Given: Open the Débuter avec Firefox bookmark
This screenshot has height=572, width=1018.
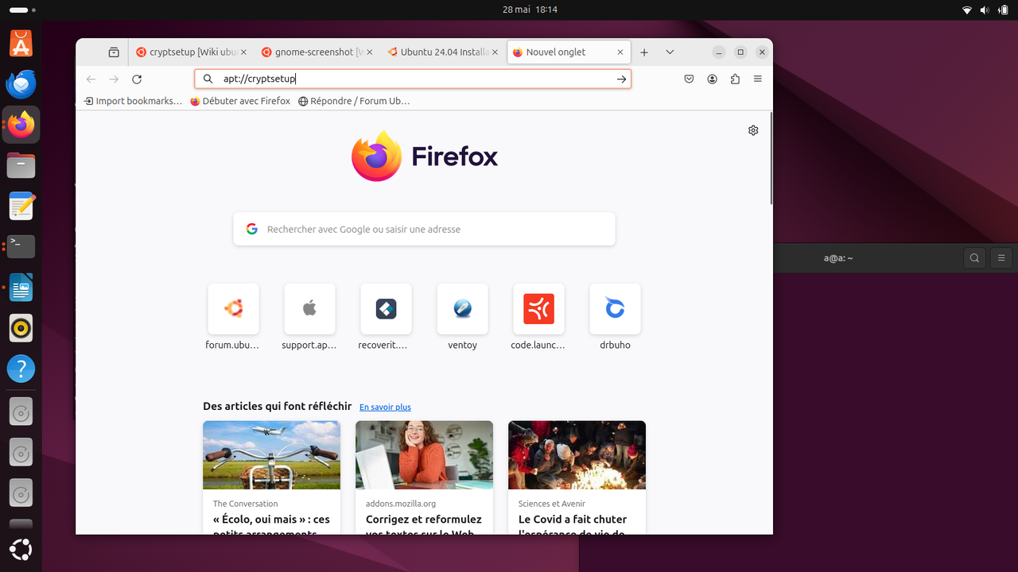Looking at the screenshot, I should (240, 101).
